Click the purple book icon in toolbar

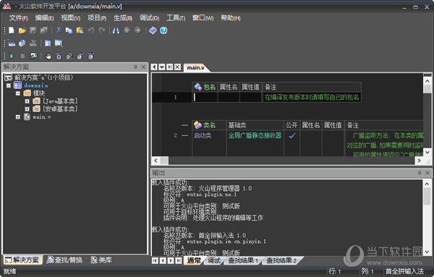coord(153,30)
